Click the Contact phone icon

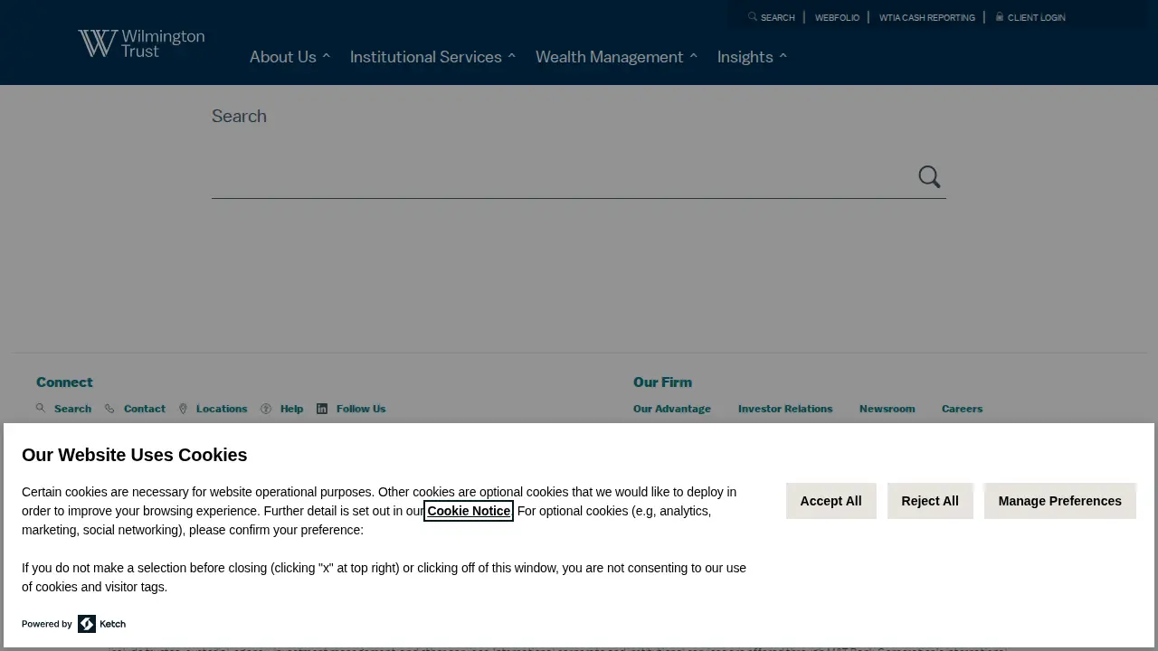(x=109, y=409)
